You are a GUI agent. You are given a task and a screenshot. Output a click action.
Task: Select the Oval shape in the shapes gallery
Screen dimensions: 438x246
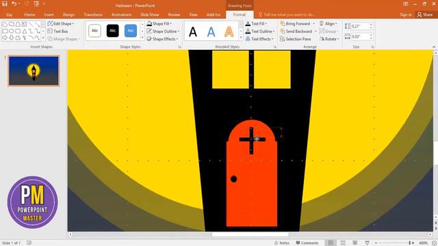click(x=12, y=31)
